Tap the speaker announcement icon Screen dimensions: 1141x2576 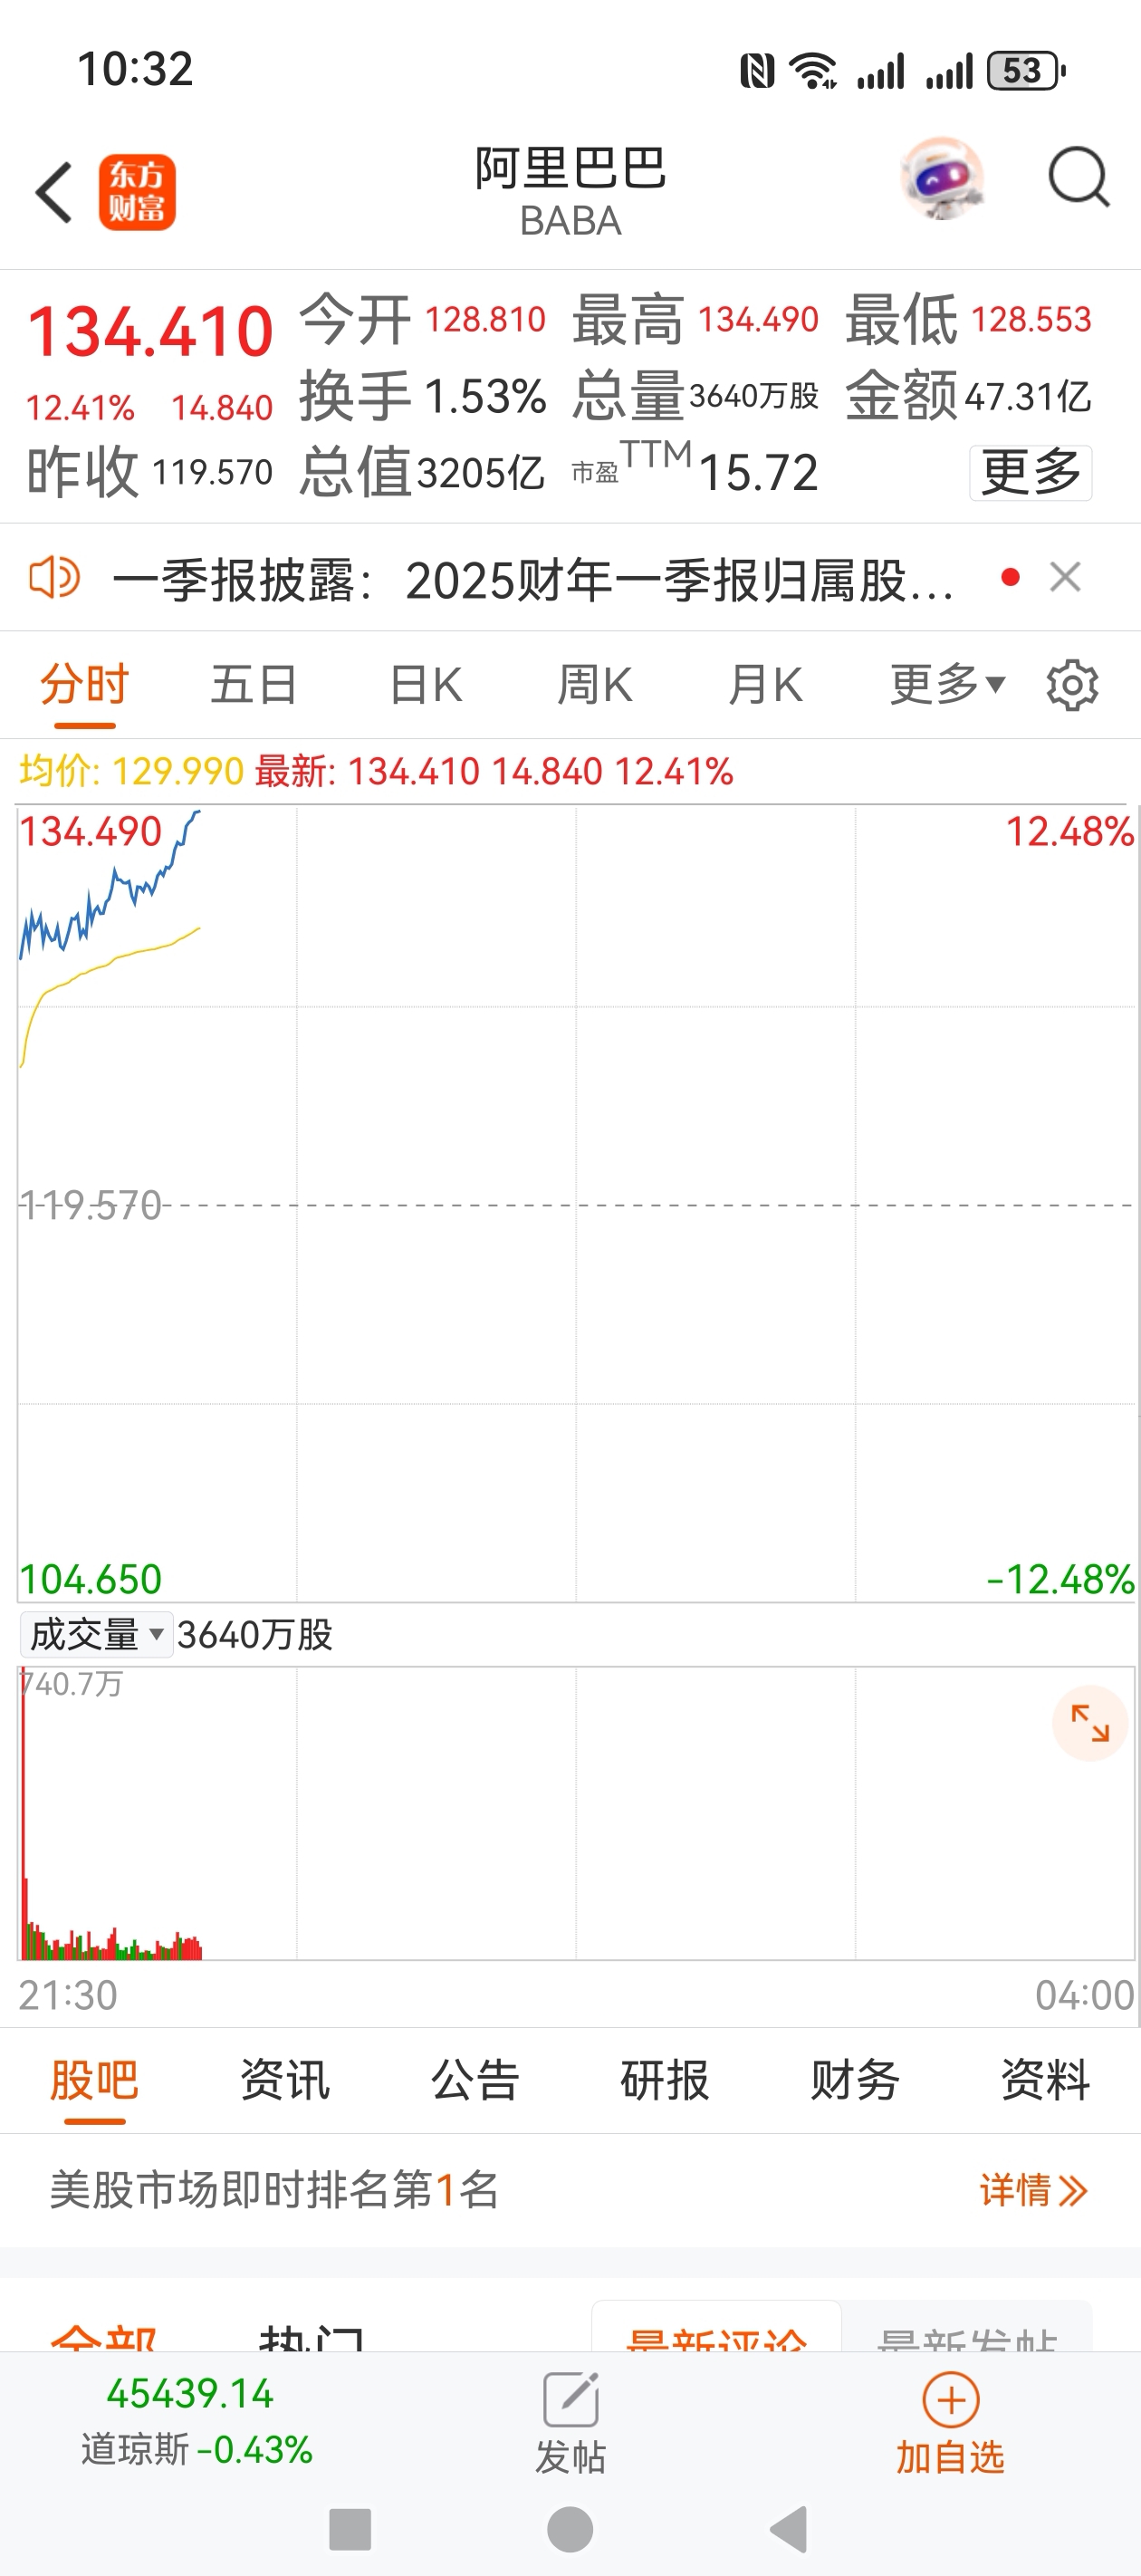(54, 577)
